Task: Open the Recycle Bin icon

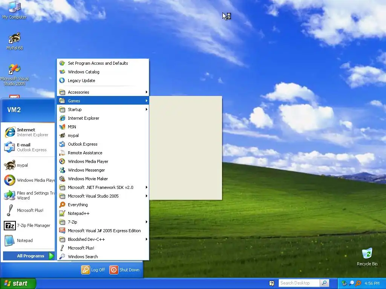Action: (x=367, y=257)
